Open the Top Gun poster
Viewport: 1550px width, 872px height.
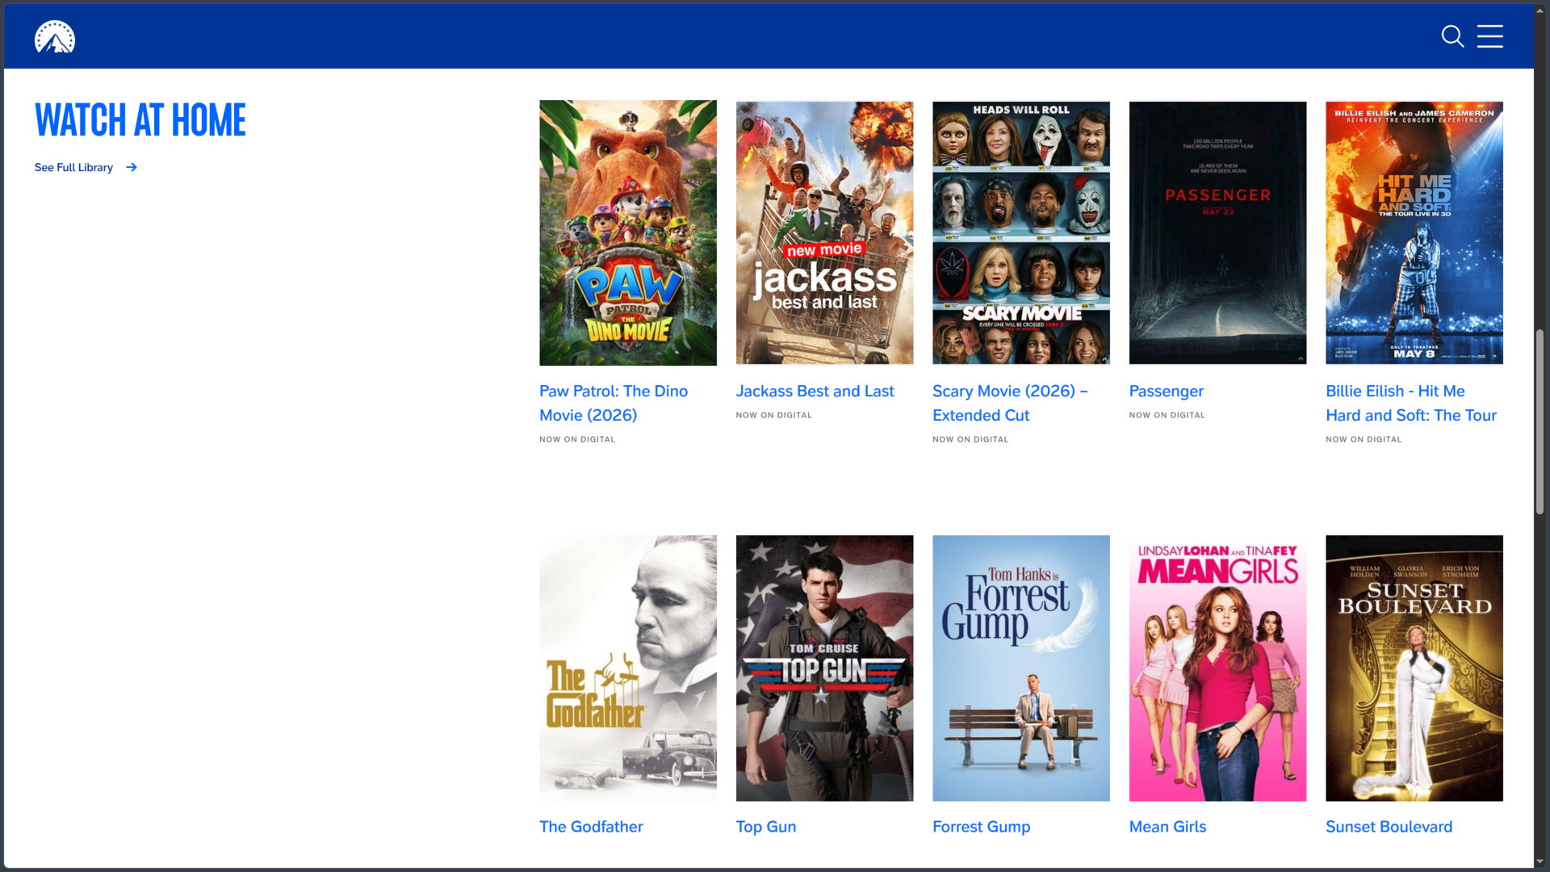pos(824,668)
